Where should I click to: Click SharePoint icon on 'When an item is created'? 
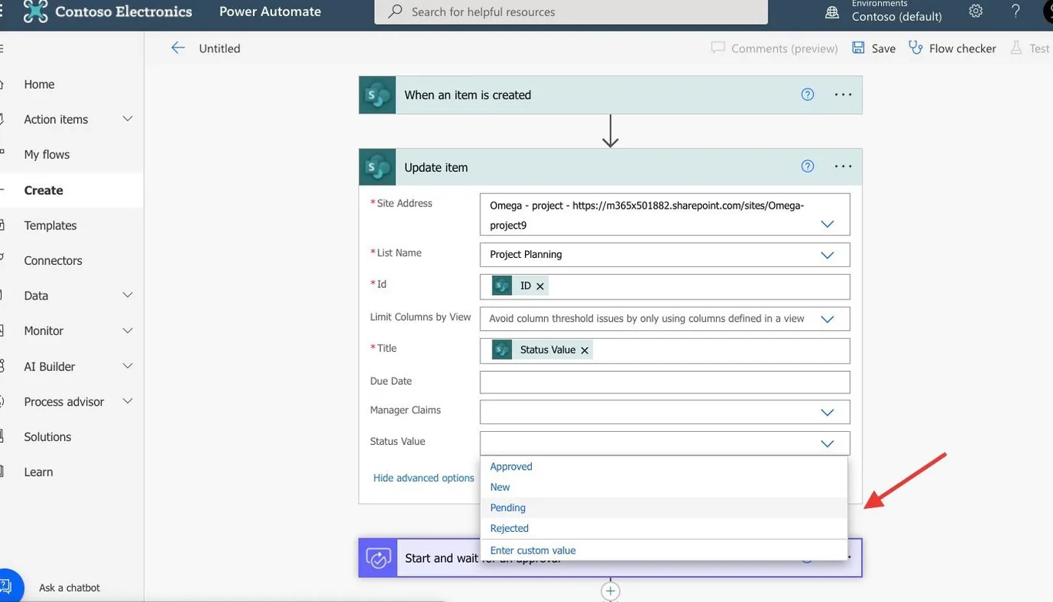[378, 95]
